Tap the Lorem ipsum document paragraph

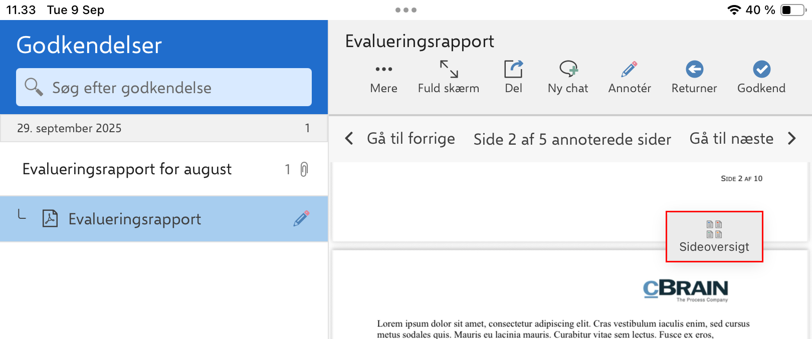tap(563, 329)
